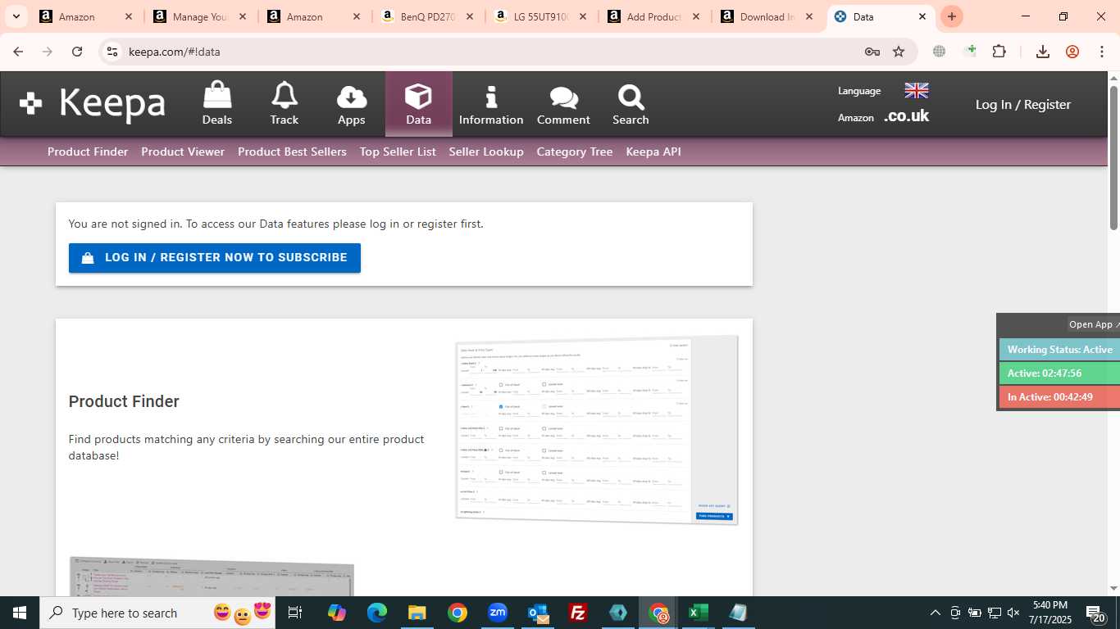Launch Microsoft Edge from taskbar
The width and height of the screenshot is (1120, 629).
coord(376,613)
